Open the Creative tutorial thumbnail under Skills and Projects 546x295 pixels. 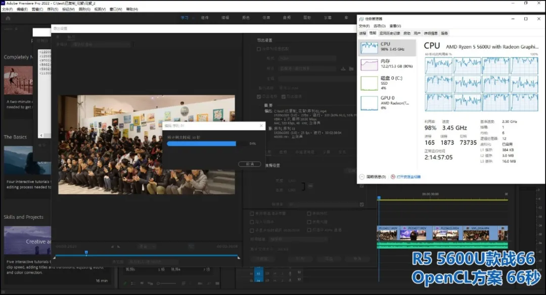[x=27, y=241]
